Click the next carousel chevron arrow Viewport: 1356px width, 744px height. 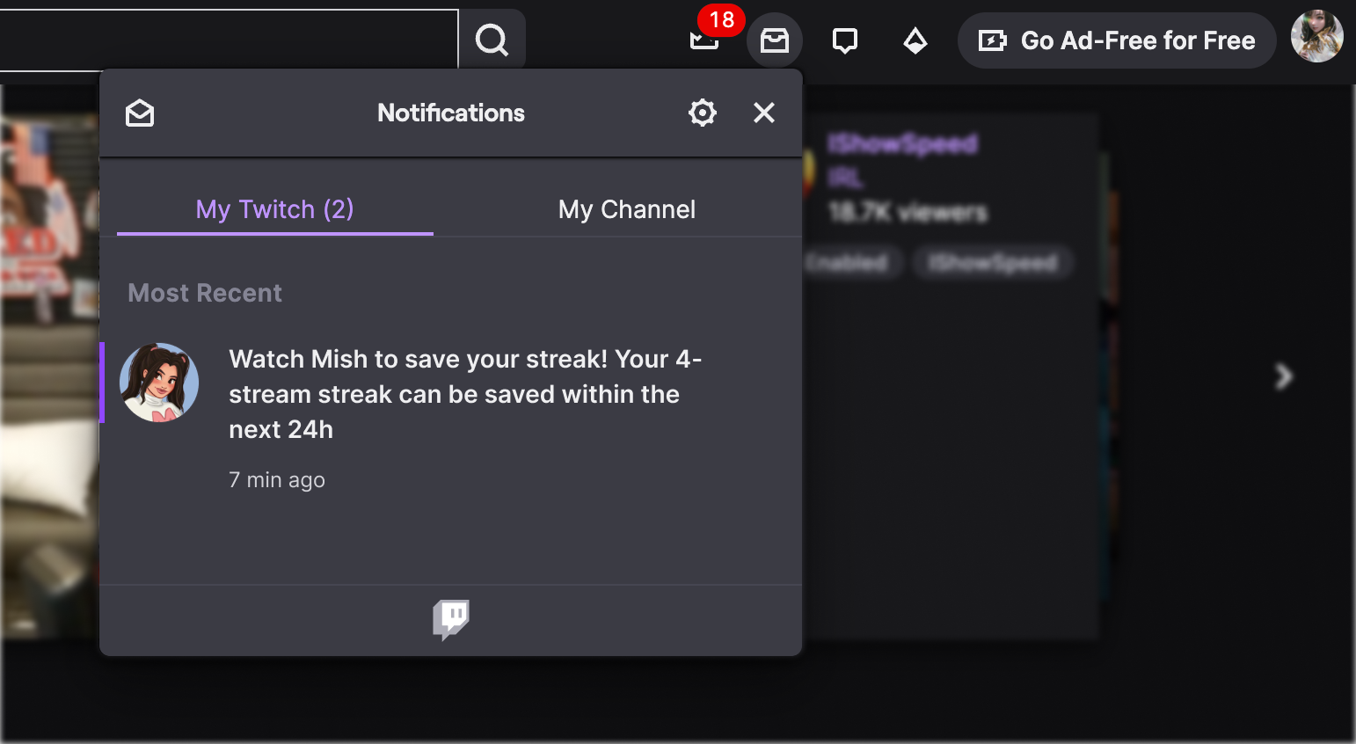tap(1283, 376)
